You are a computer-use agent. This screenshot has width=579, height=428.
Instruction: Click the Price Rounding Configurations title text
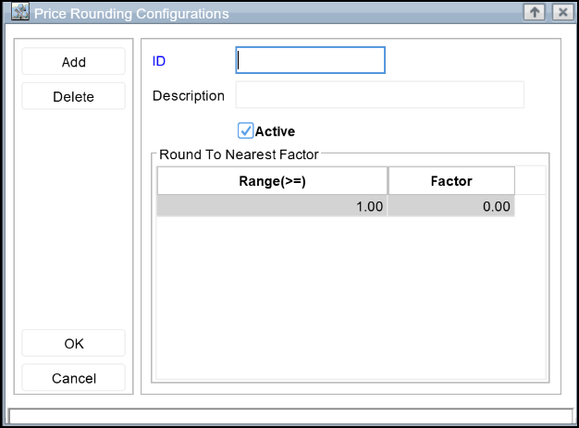tap(131, 14)
